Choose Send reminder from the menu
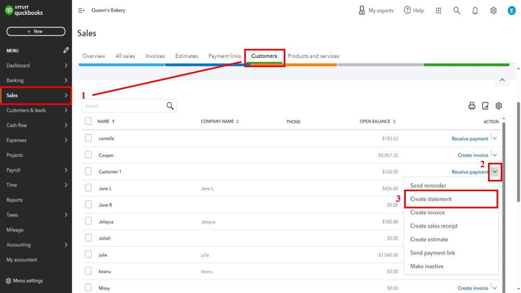Image resolution: width=521 pixels, height=293 pixels. (451, 186)
